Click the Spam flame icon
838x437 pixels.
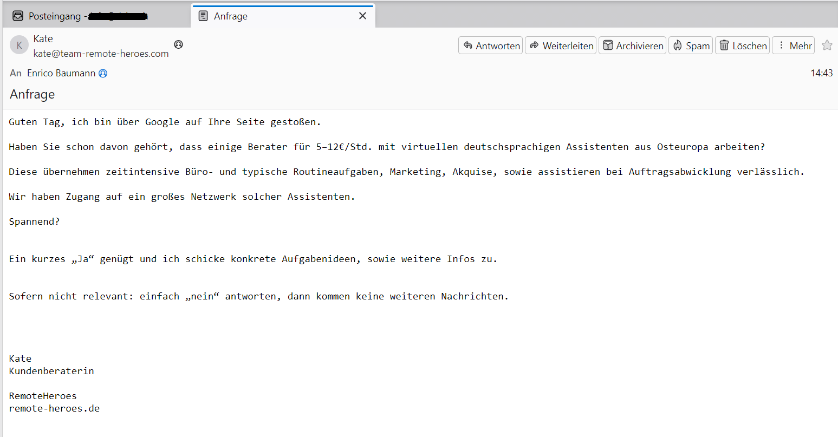coord(677,45)
